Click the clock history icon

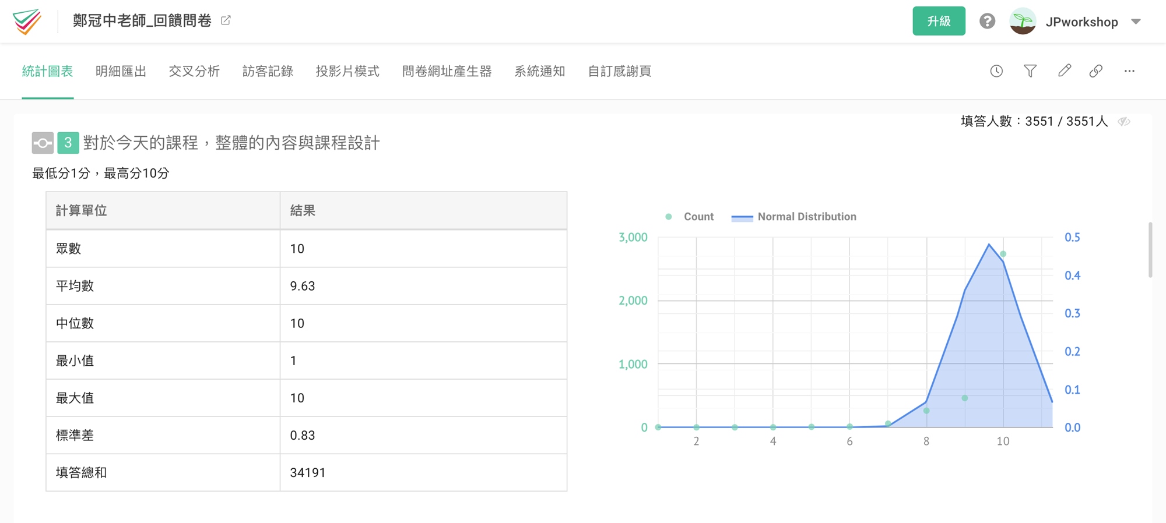[x=996, y=71]
